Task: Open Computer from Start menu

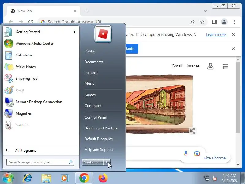Action: coord(93,106)
